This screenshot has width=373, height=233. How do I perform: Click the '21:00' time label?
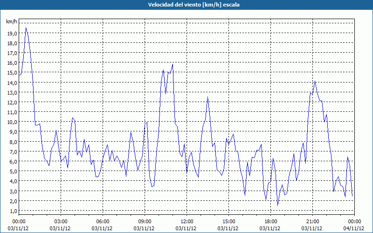point(312,221)
